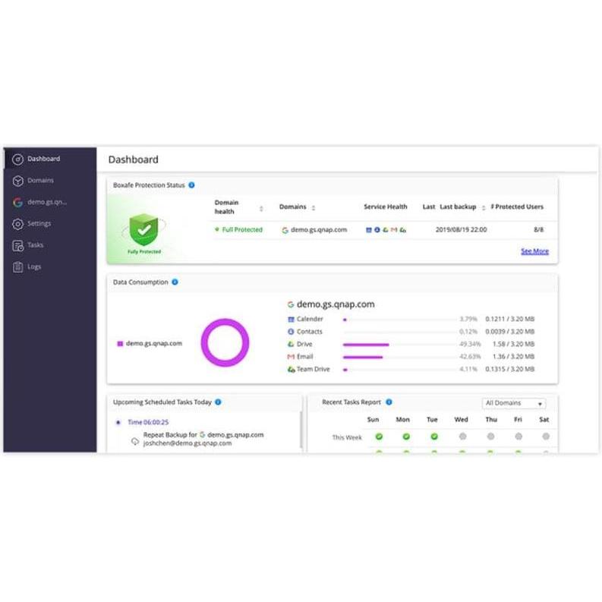Click the Tasks calendar icon in sidebar
Screen dimensions: 602x602
pyautogui.click(x=17, y=246)
